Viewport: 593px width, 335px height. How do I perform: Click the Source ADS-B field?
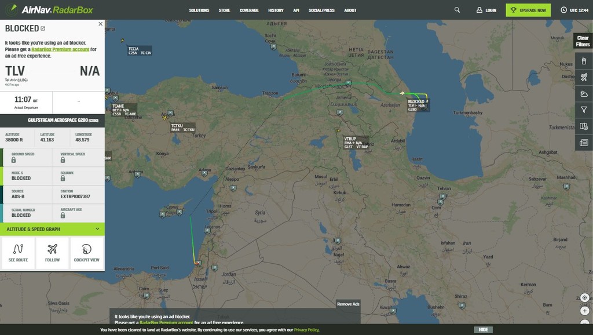[27, 195]
